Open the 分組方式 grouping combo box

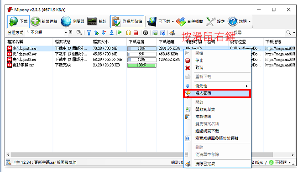pos(47,33)
